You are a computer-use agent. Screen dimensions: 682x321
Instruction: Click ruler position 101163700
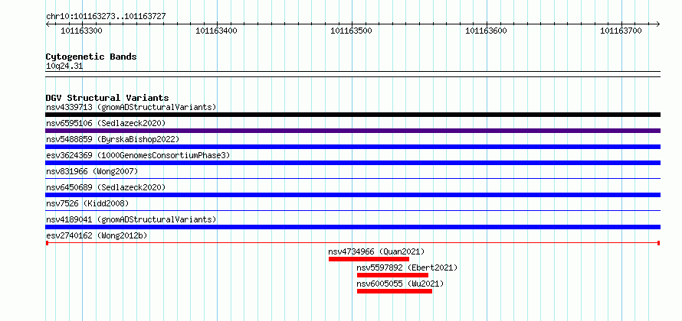(x=621, y=31)
